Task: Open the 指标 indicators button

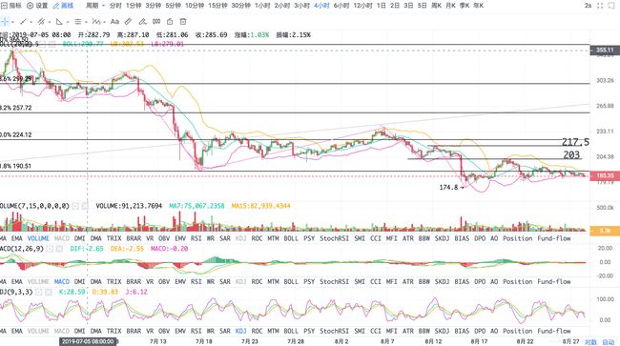Action: point(11,6)
